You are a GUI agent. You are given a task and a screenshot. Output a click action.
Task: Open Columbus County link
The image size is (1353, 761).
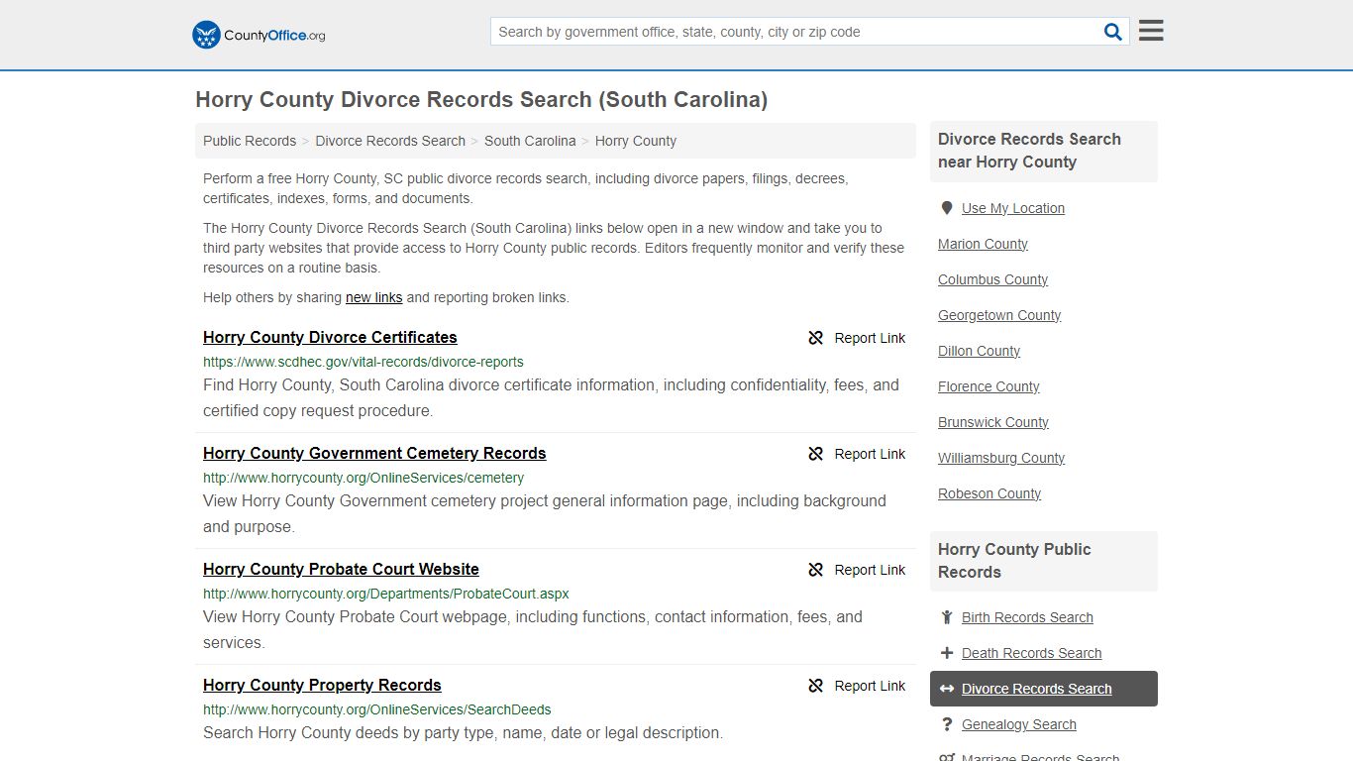992,279
